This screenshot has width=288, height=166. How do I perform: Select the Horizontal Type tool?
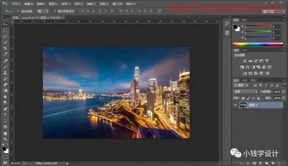coord(5,115)
